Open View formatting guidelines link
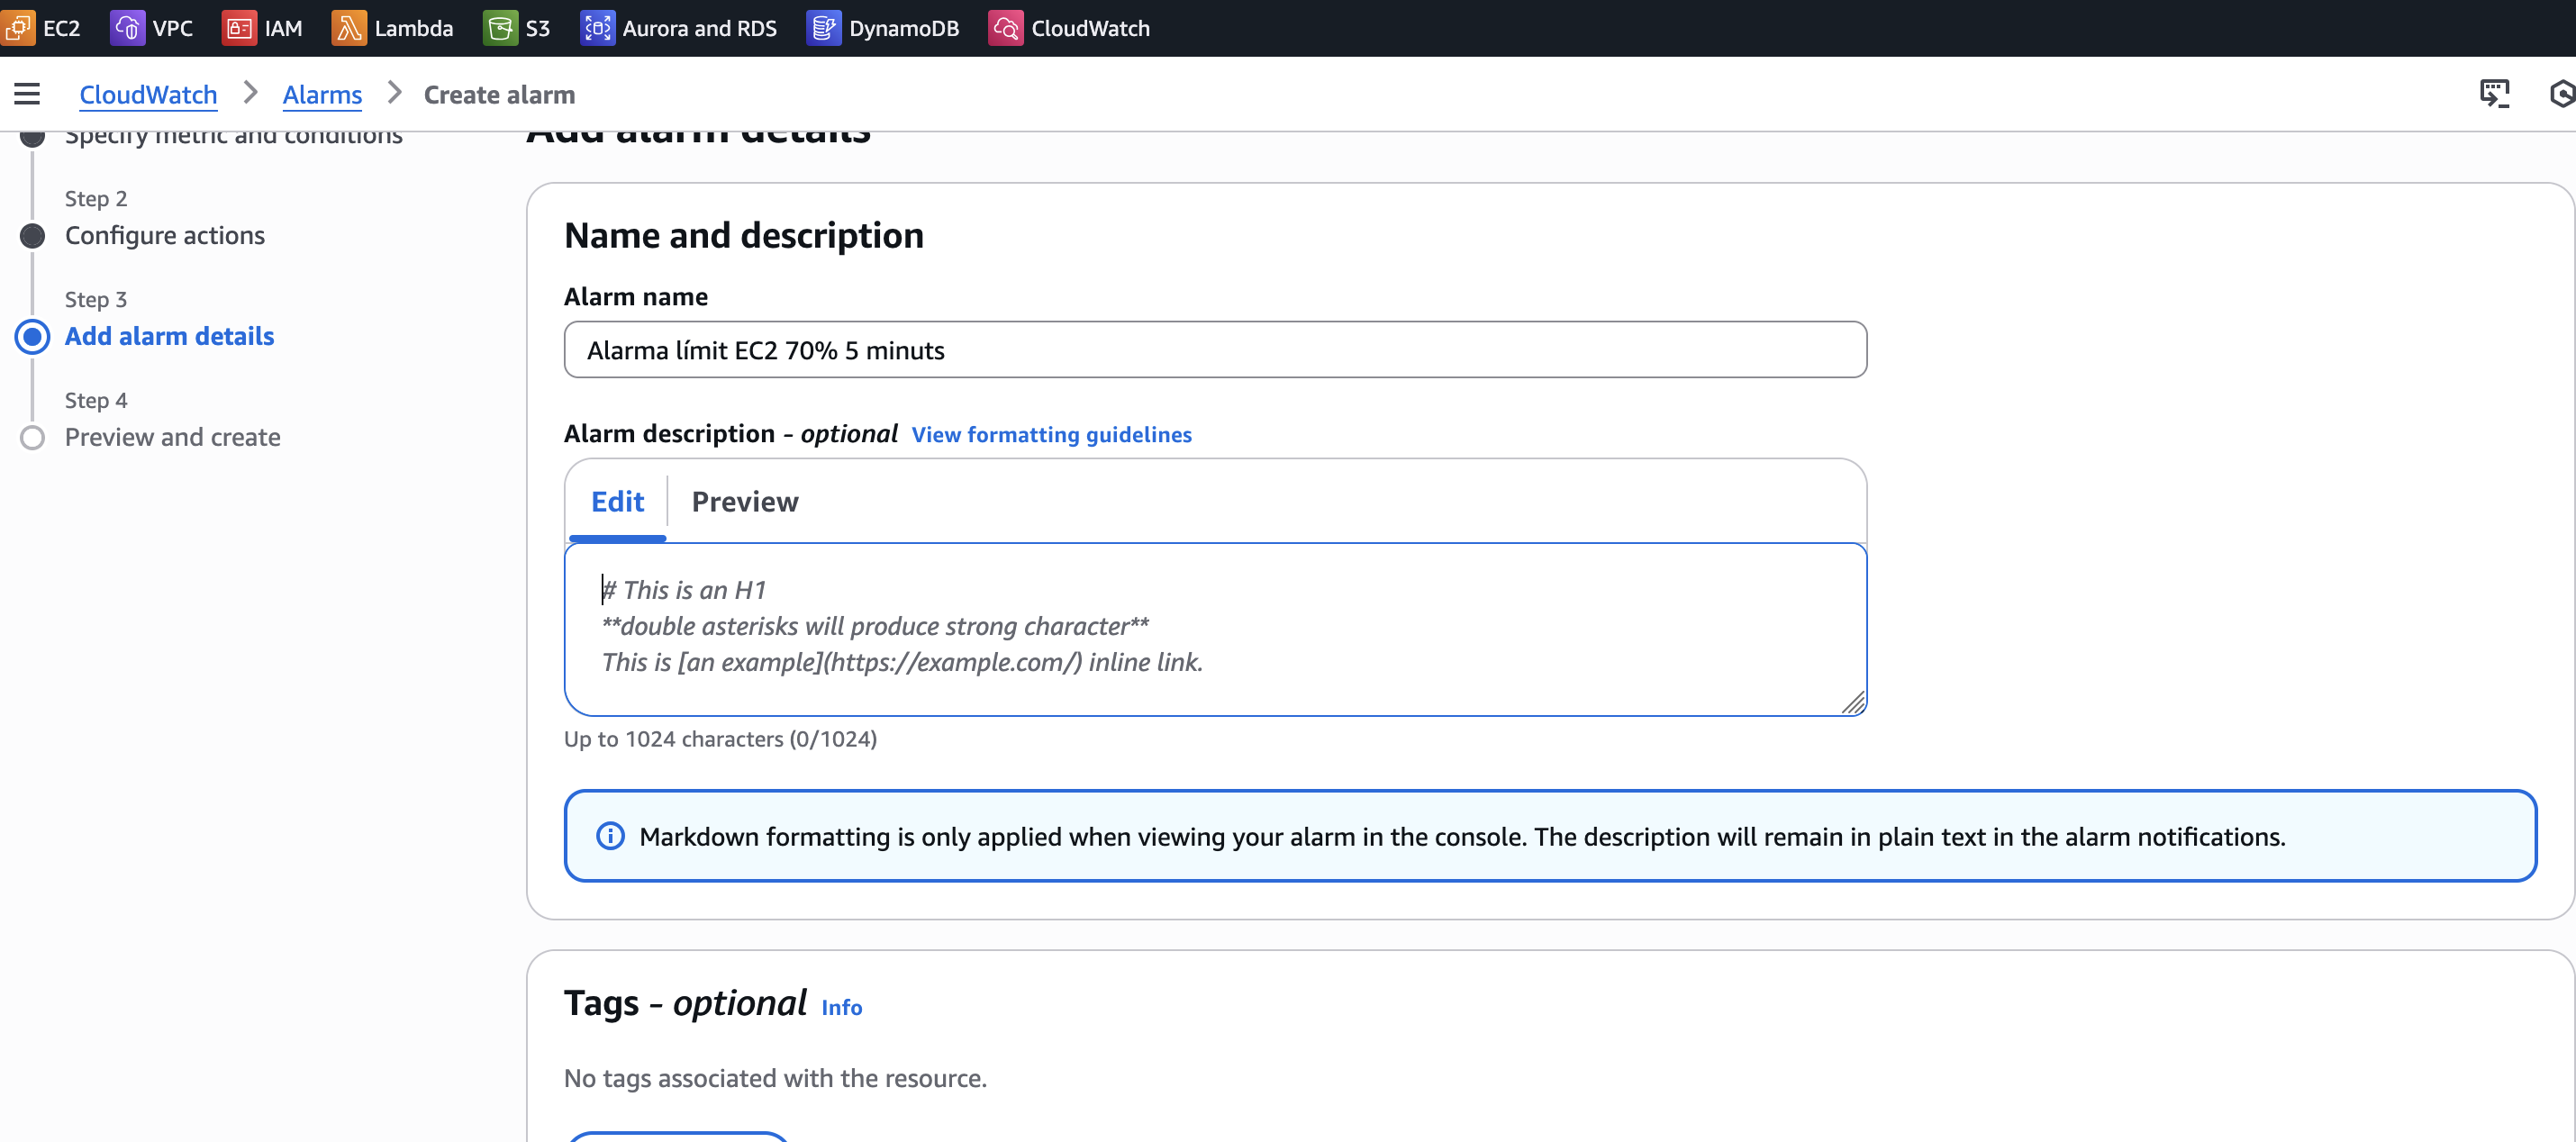2576x1142 pixels. (x=1051, y=434)
